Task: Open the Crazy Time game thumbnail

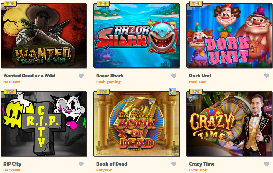Action: pos(229,124)
